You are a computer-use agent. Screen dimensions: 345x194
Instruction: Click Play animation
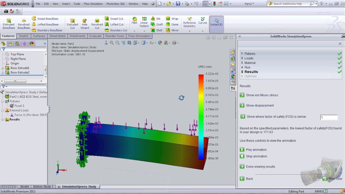pyautogui.click(x=253, y=150)
